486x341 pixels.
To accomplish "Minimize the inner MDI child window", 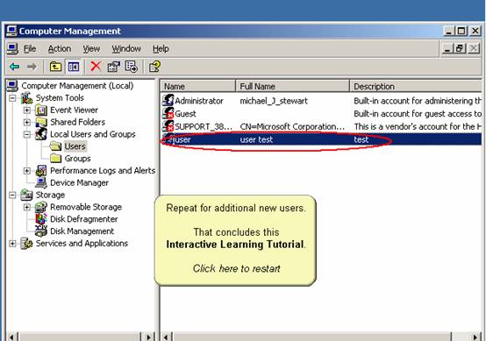I will (x=447, y=48).
